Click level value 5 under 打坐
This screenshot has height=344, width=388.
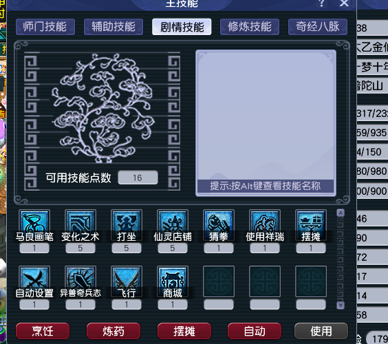(x=127, y=248)
